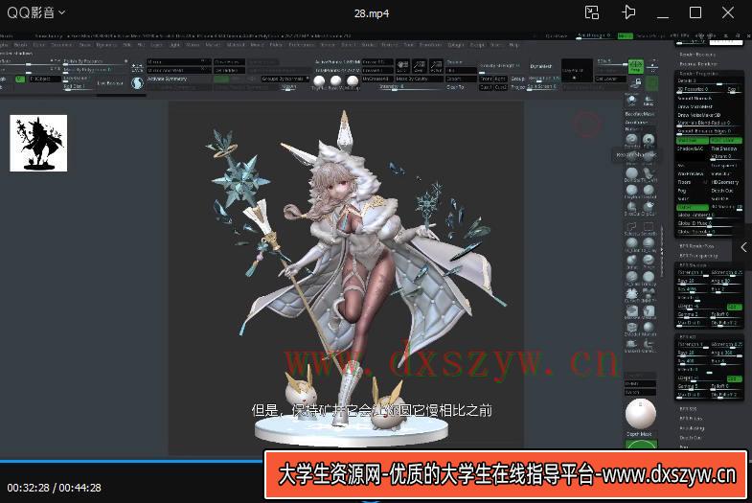The image size is (752, 503).
Task: Select the SelectRect brush icon
Action: (x=649, y=229)
